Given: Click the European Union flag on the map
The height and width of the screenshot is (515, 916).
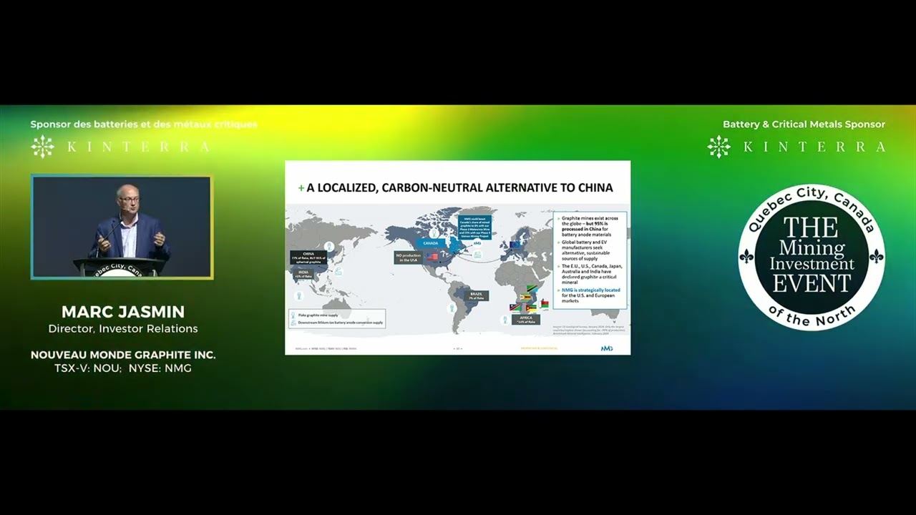Looking at the screenshot, I should point(515,245).
